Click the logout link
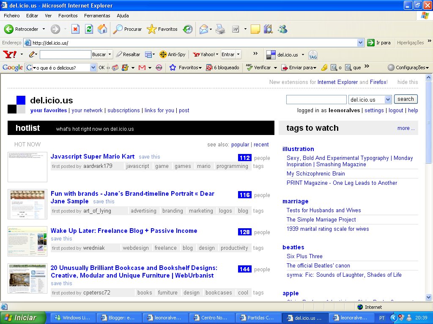The width and height of the screenshot is (433, 324). coord(396,111)
